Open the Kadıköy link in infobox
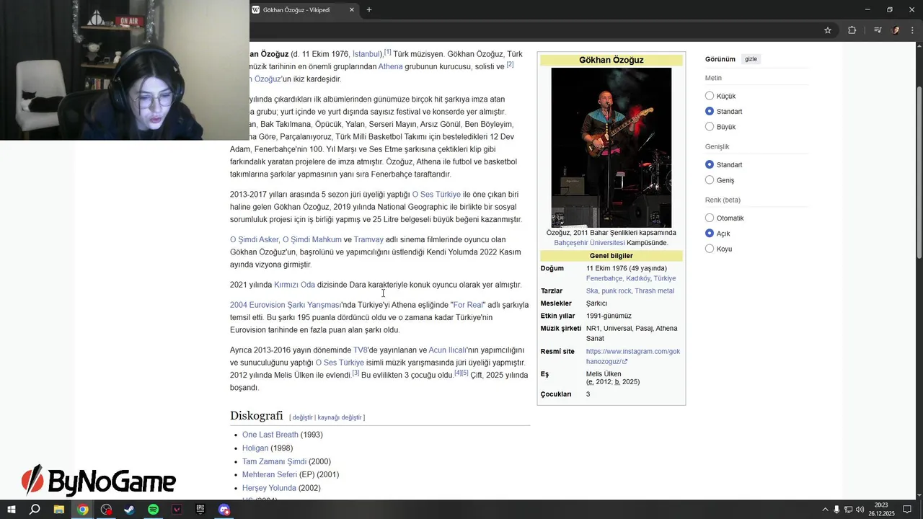Viewport: 923px width, 519px height. coord(637,278)
